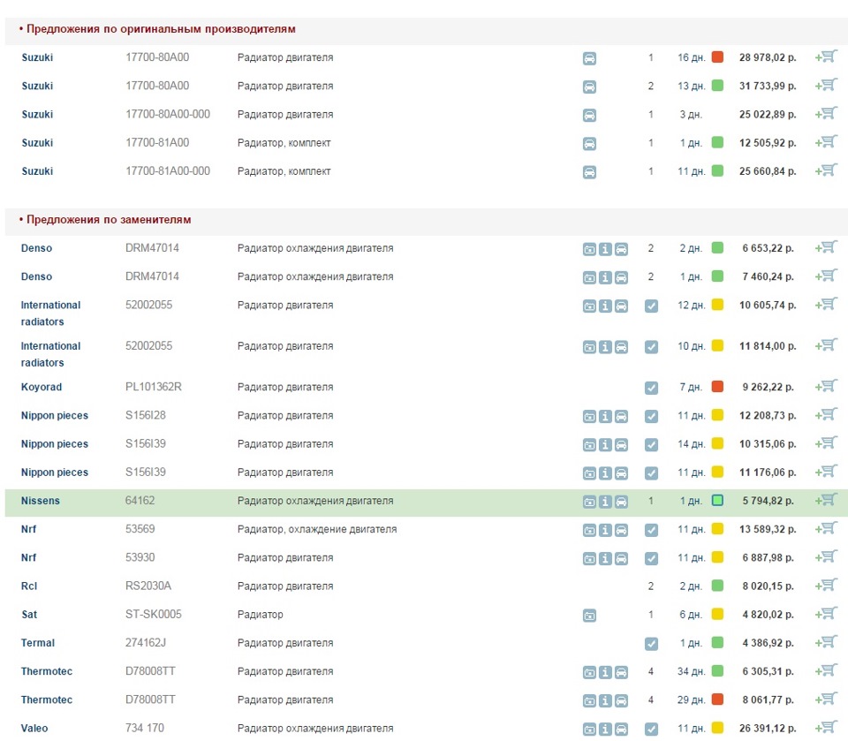Viewport: 848px width, 741px height.
Task: Click heading Предложения по заменителям
Action: click(109, 220)
